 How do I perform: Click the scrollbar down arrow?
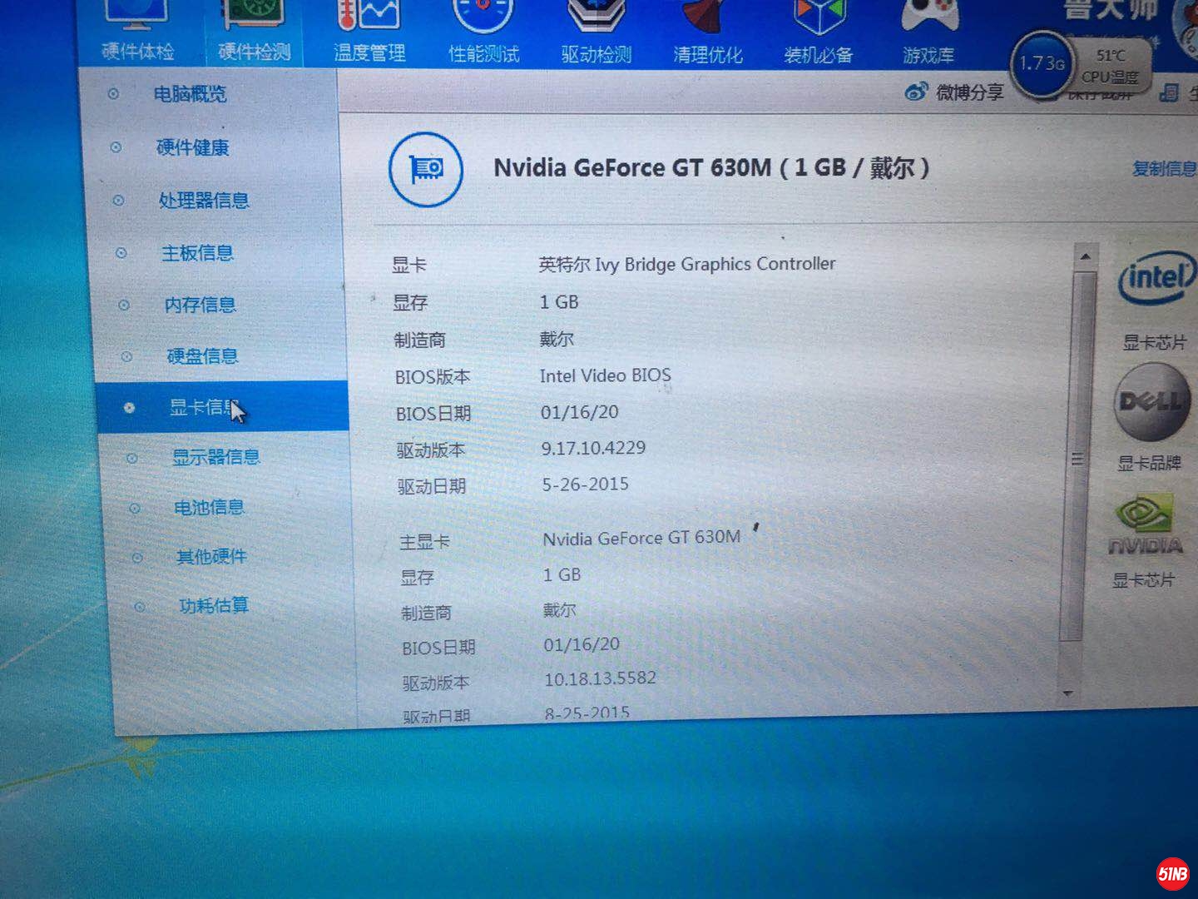(1069, 693)
